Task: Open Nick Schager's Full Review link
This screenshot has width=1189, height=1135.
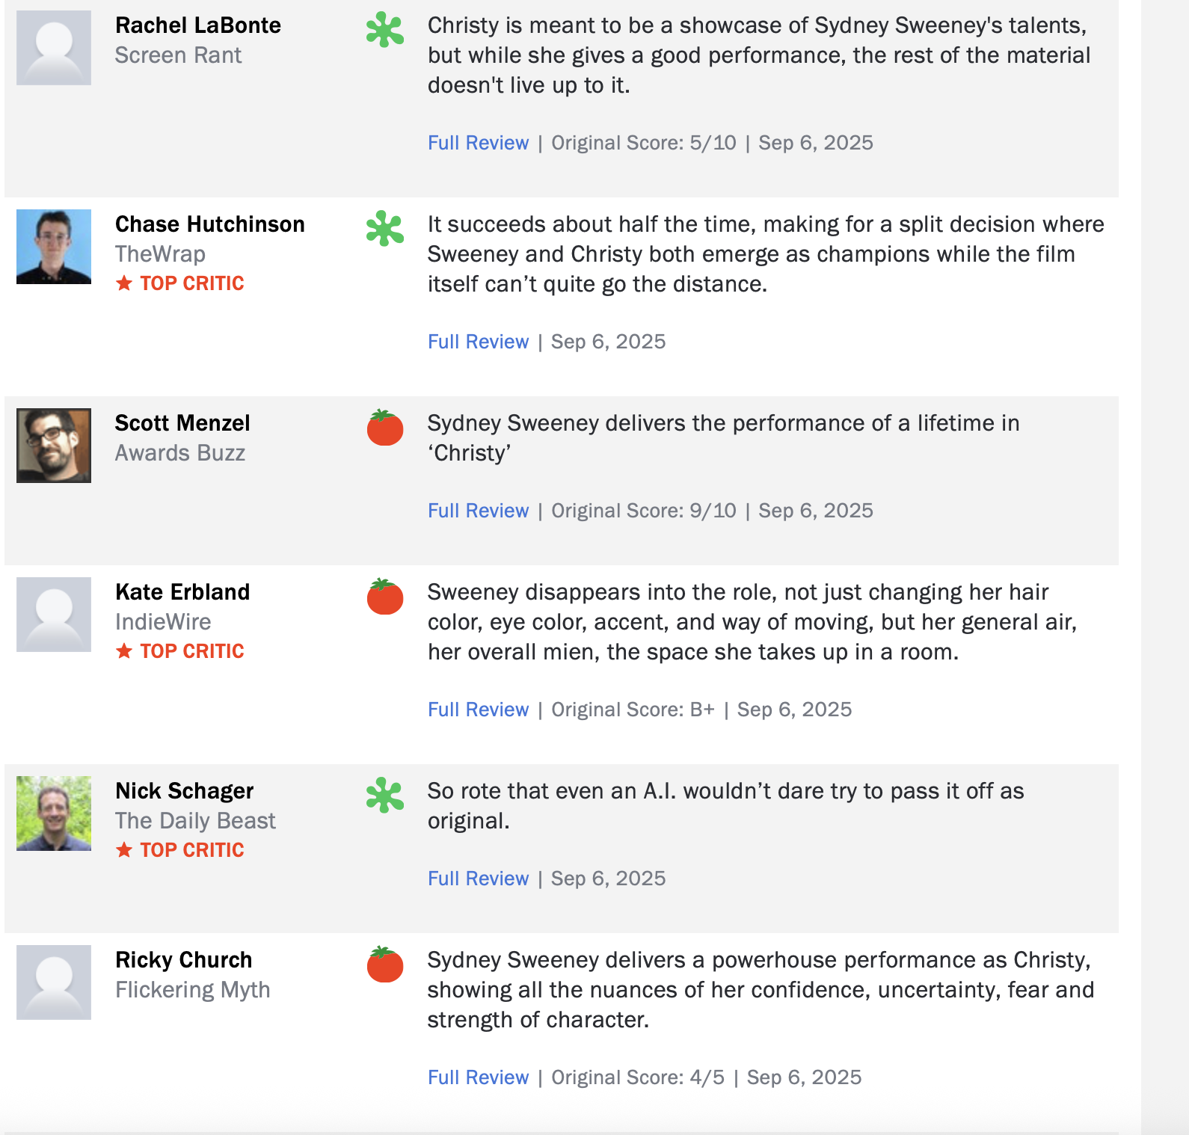Action: click(x=478, y=879)
